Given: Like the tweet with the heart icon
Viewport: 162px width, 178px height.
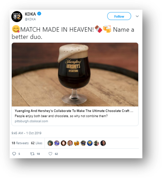Looking at the screenshot, I should pos(50,154).
